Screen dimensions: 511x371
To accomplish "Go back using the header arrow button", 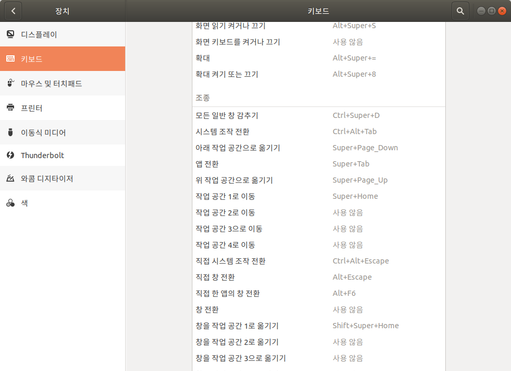I will pyautogui.click(x=13, y=11).
